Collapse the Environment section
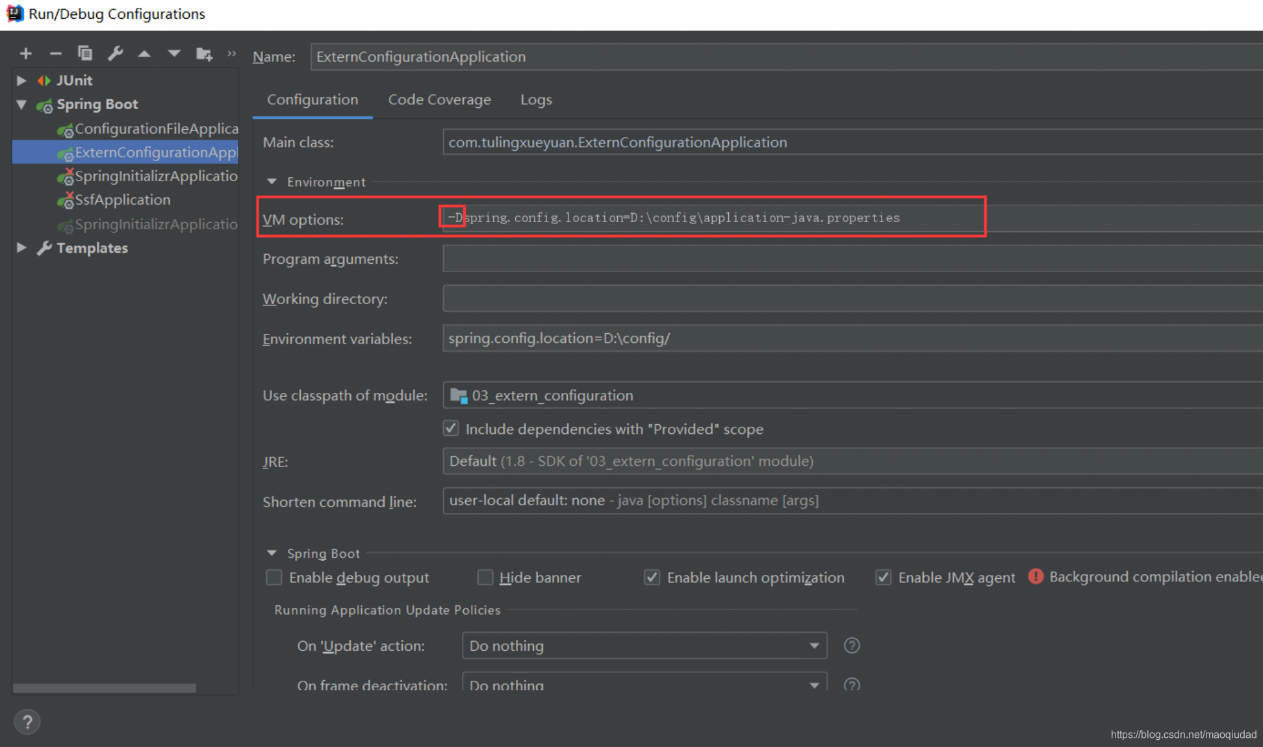This screenshot has width=1263, height=747. 272,182
